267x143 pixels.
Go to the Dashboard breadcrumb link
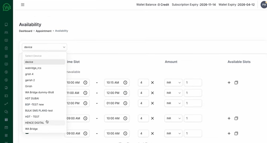25,31
